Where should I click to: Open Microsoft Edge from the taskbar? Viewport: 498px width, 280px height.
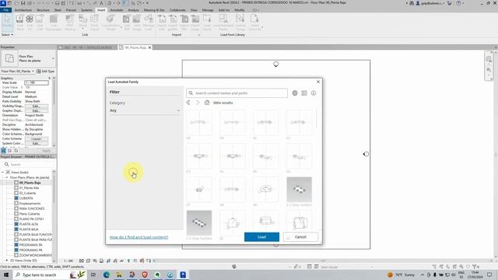coord(107,275)
